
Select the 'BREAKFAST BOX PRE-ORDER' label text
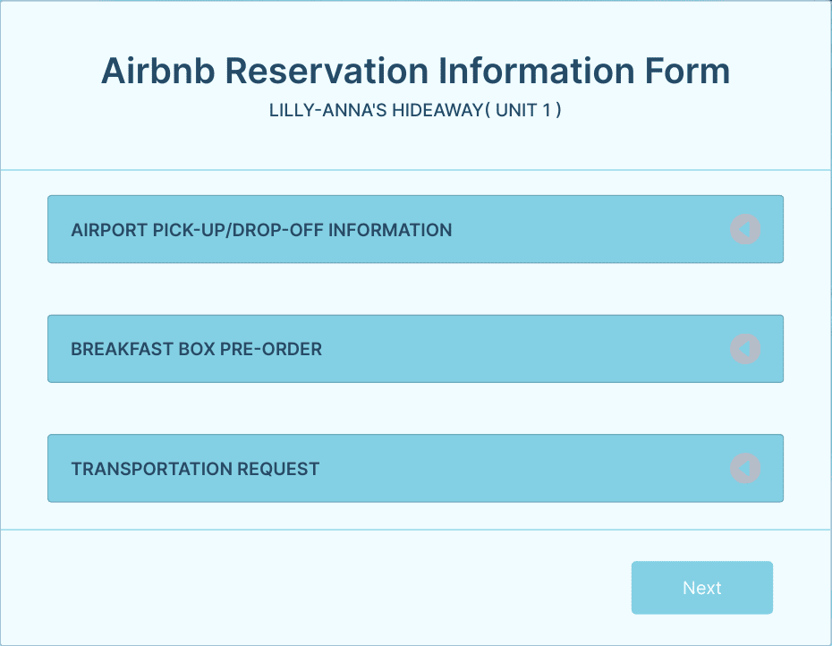coord(196,349)
